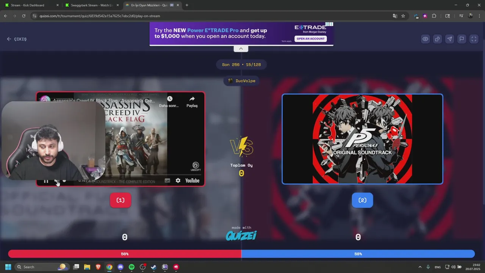Close the Stream - Kick Dashboard tab
The height and width of the screenshot is (273, 485).
point(58,5)
